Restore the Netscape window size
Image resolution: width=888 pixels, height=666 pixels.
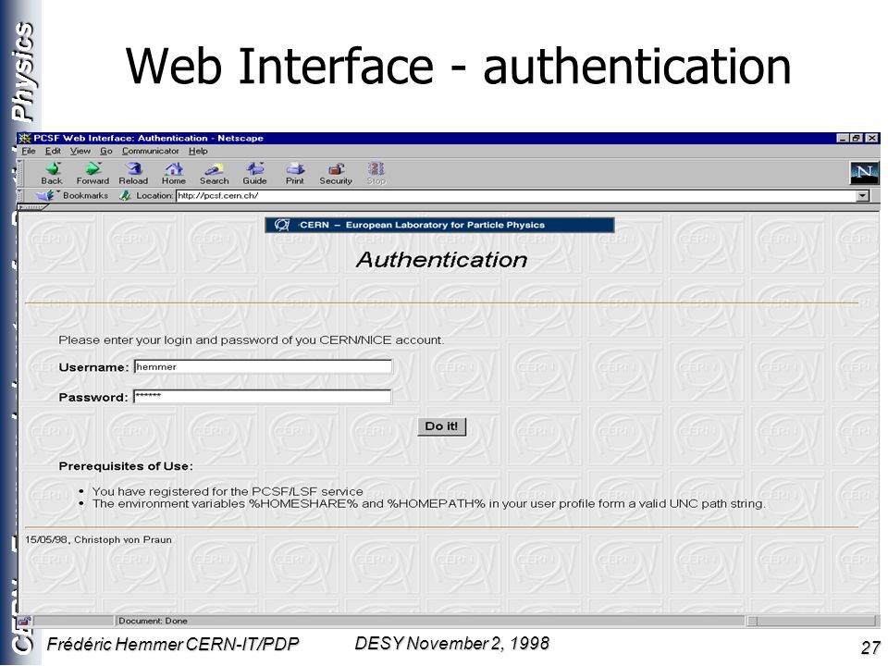pos(857,138)
